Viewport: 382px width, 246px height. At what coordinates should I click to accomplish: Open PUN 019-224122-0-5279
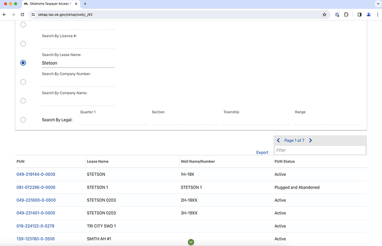(x=35, y=226)
